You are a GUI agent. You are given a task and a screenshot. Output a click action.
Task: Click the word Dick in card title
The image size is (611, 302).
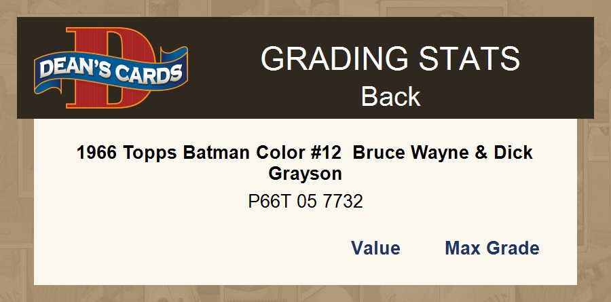tap(512, 153)
